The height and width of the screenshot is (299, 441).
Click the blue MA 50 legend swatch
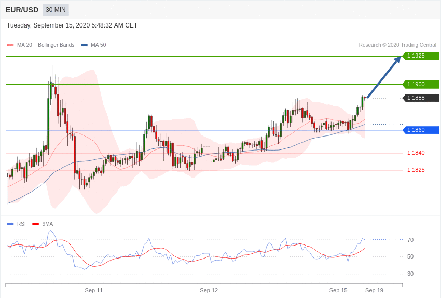[x=85, y=45]
